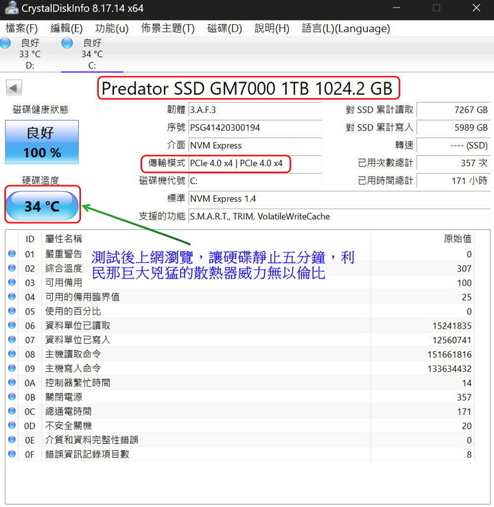Click the status dot for attribute 07 資料單位已寫入
Viewport: 494px width, 507px height.
coord(12,339)
